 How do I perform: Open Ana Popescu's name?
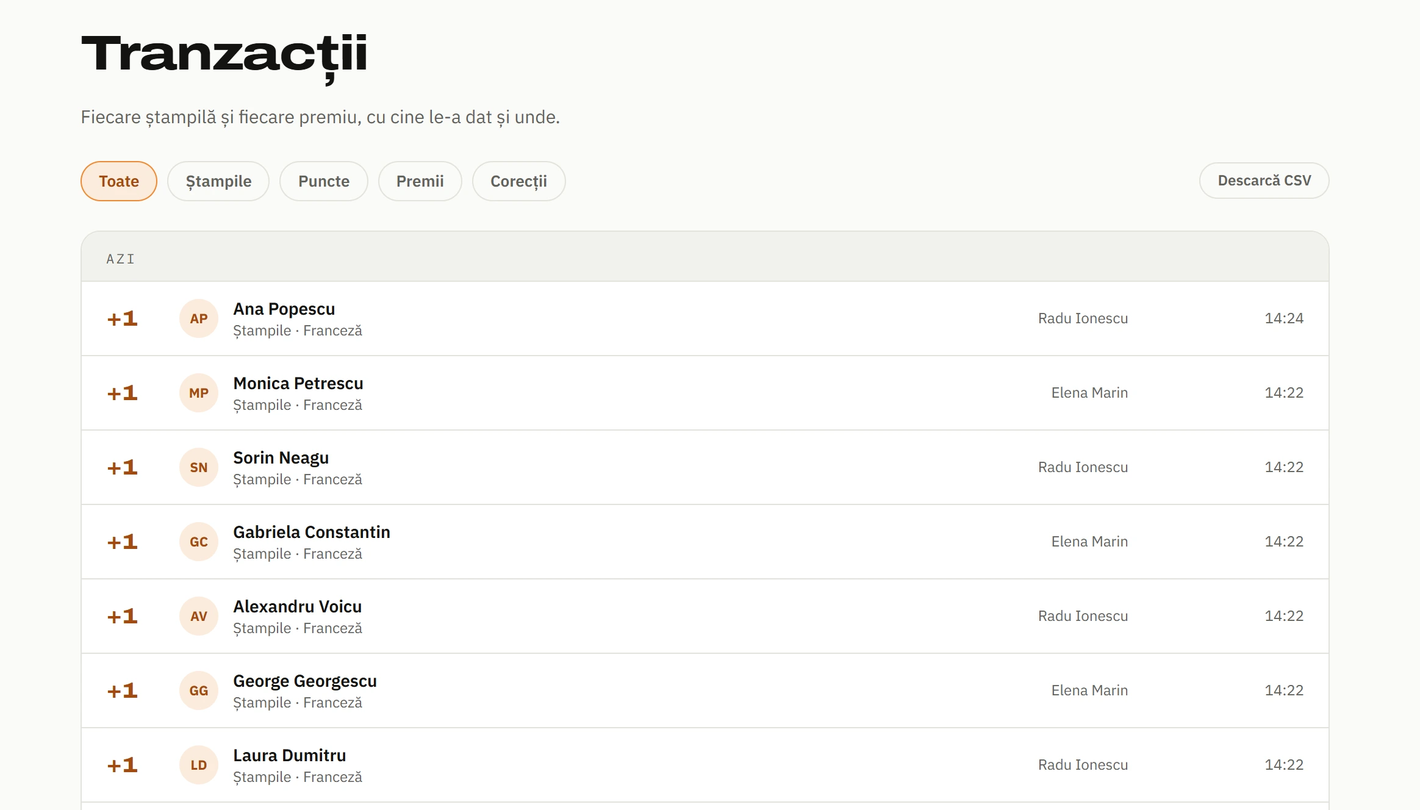[x=284, y=309]
